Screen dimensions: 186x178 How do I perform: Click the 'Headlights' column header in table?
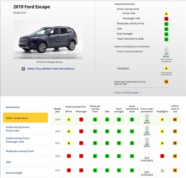[162, 112]
